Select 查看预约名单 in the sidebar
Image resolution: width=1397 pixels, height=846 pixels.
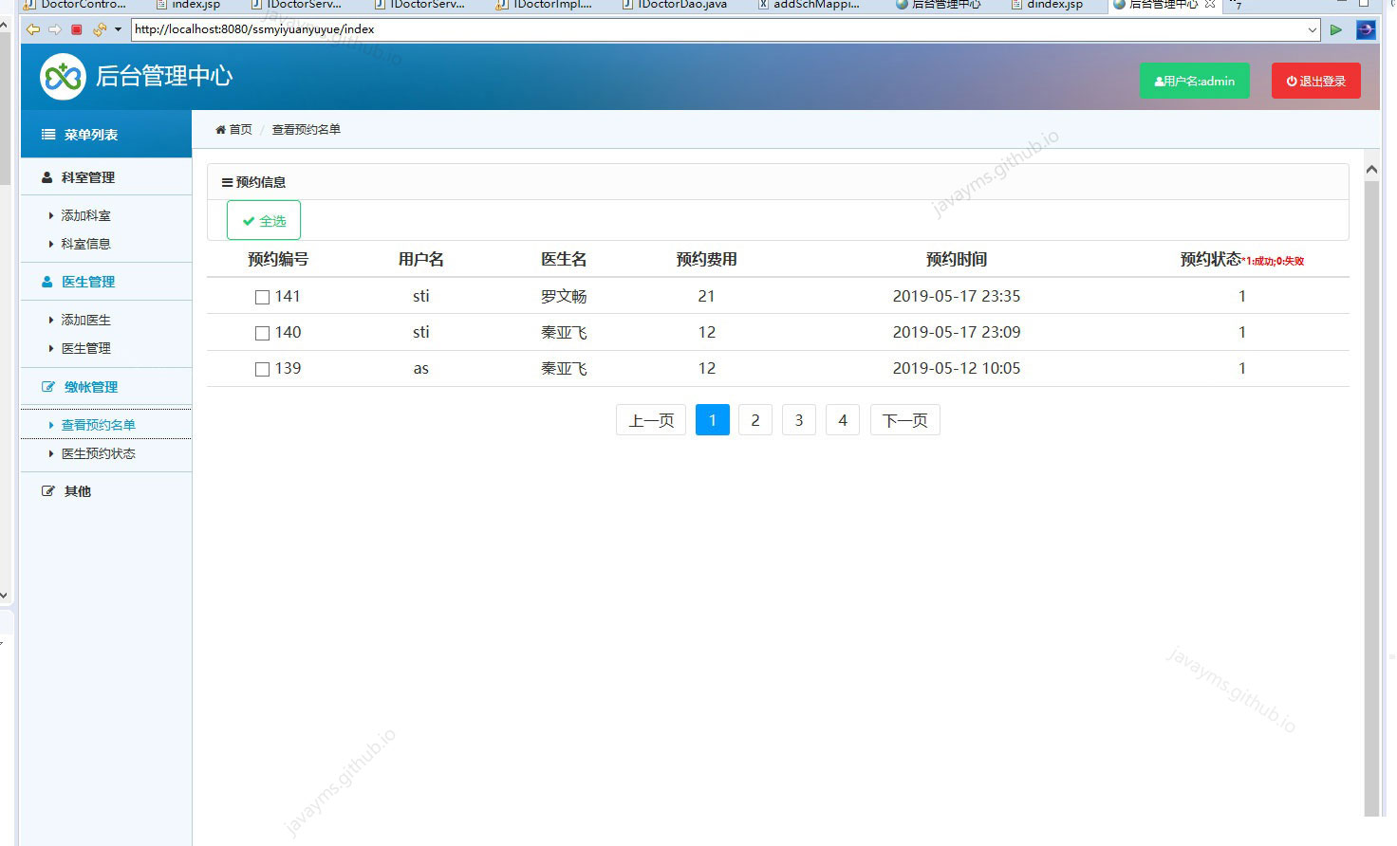click(98, 425)
